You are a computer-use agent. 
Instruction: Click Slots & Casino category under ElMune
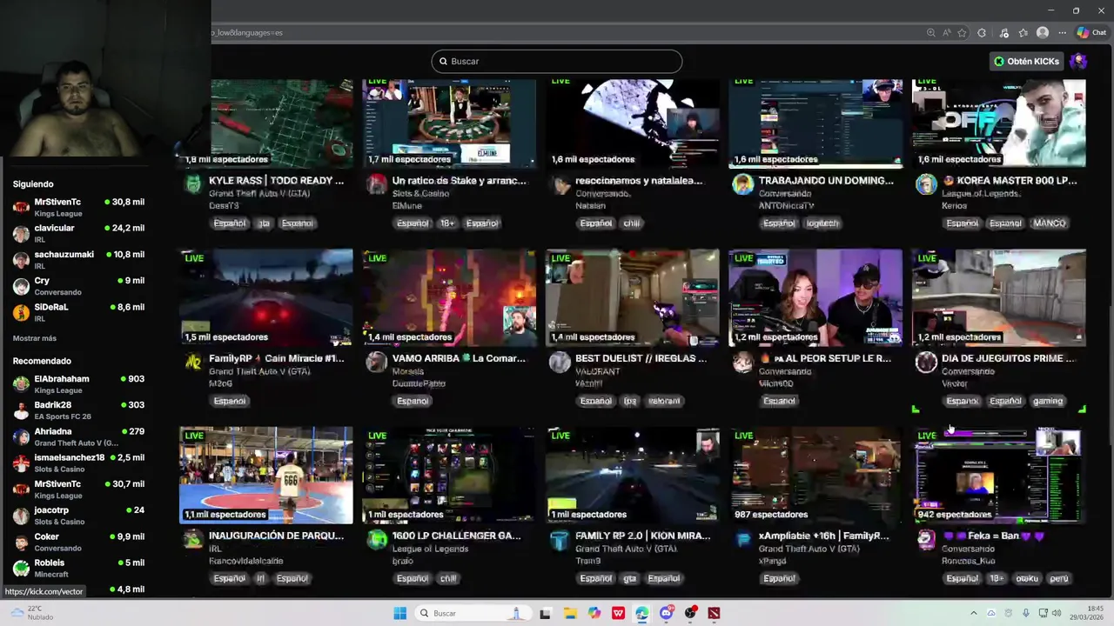(420, 194)
